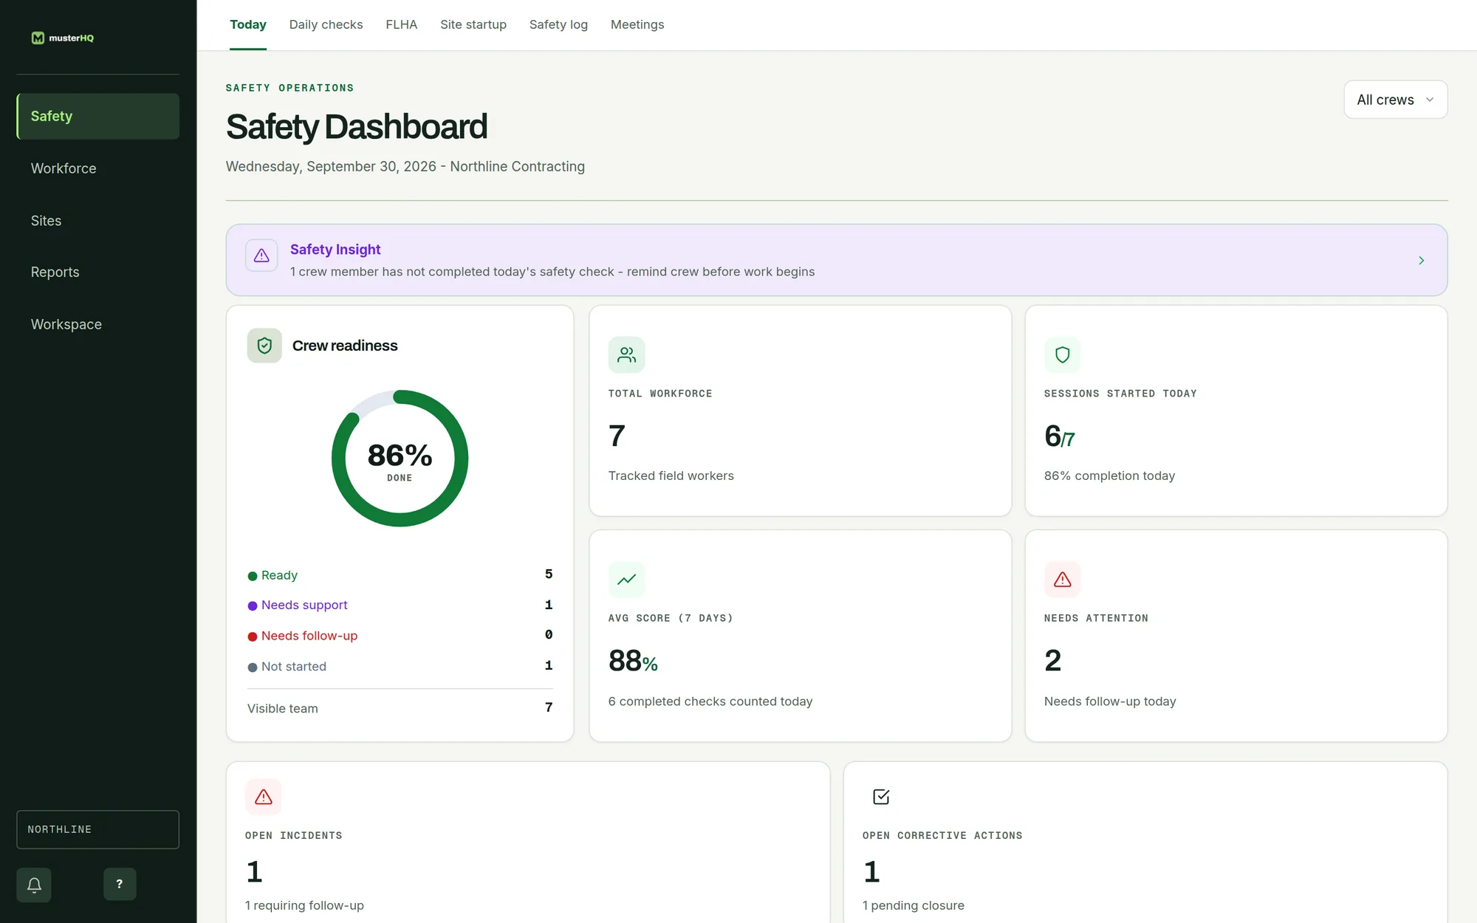Open Reports in the sidebar
Viewport: 1477px width, 923px height.
click(x=98, y=272)
